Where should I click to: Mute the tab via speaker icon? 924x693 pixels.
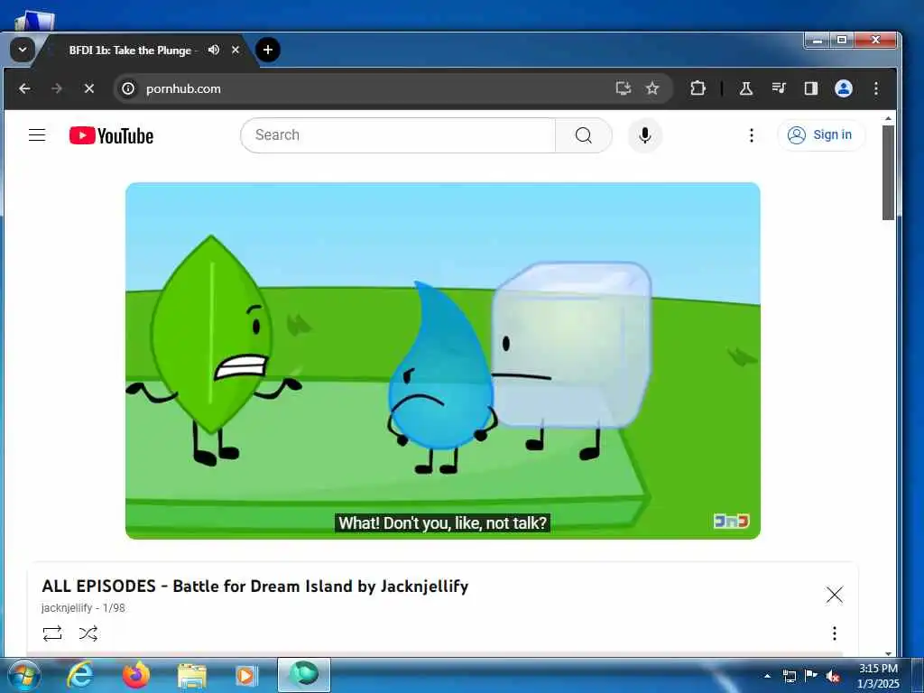point(213,51)
